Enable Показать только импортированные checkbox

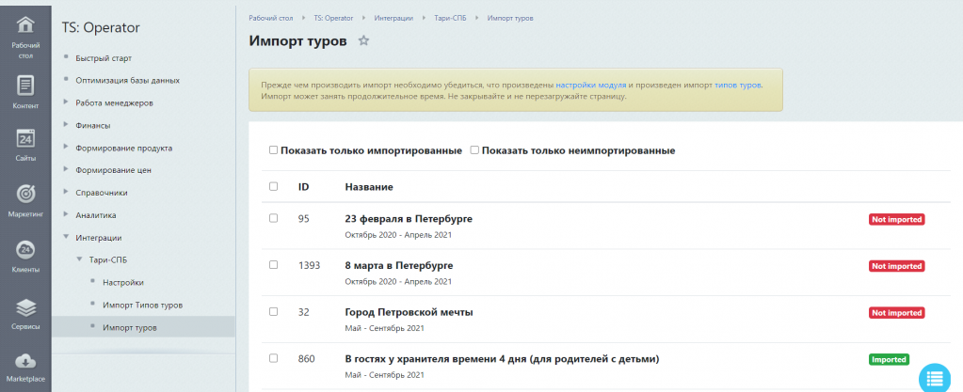point(273,150)
